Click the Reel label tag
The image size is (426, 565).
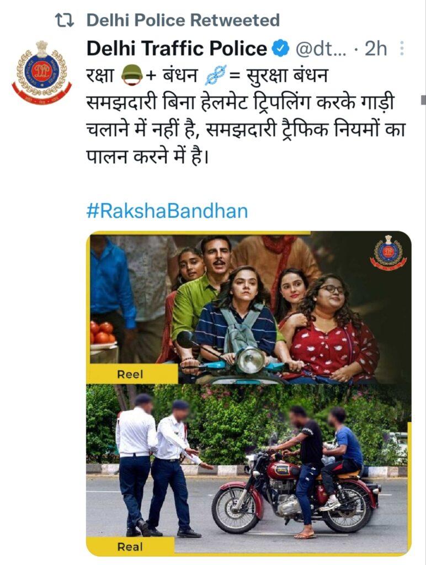(131, 374)
